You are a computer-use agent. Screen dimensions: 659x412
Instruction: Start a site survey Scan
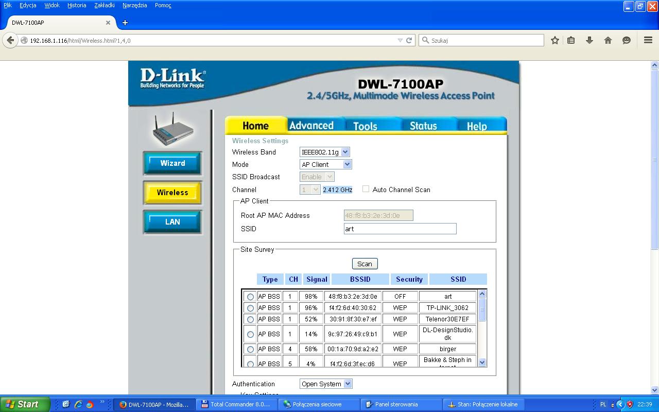click(x=365, y=264)
